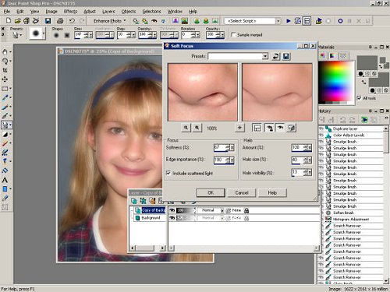This screenshot has width=390, height=292.
Task: Adjust Halo visibility stepper arrows
Action: pyautogui.click(x=306, y=172)
